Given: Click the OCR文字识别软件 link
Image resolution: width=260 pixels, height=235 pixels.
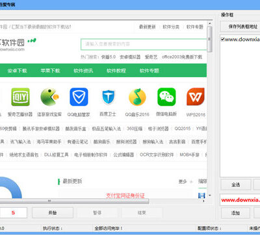Looking at the screenshot, I should (x=157, y=155).
